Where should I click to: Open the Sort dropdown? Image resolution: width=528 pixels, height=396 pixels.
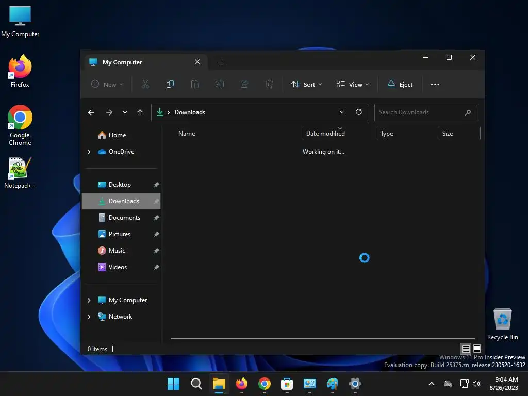306,84
